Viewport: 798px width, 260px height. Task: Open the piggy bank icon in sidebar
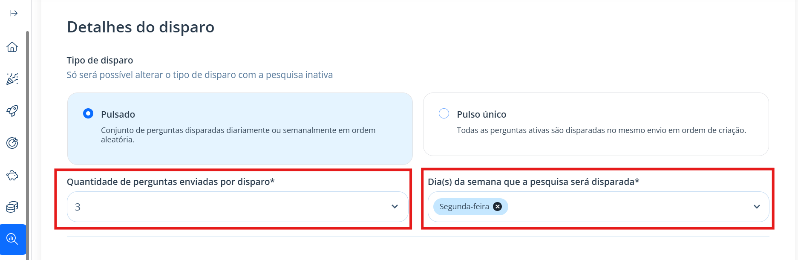coord(12,175)
